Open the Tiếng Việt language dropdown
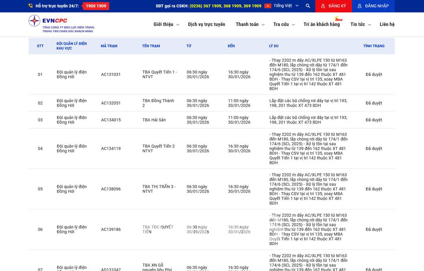The image size is (424, 271). tap(285, 6)
